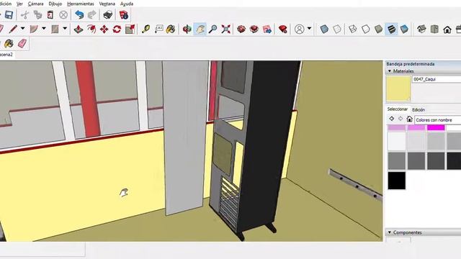The width and height of the screenshot is (461, 259).
Task: Open the Ver menu
Action: point(19,4)
